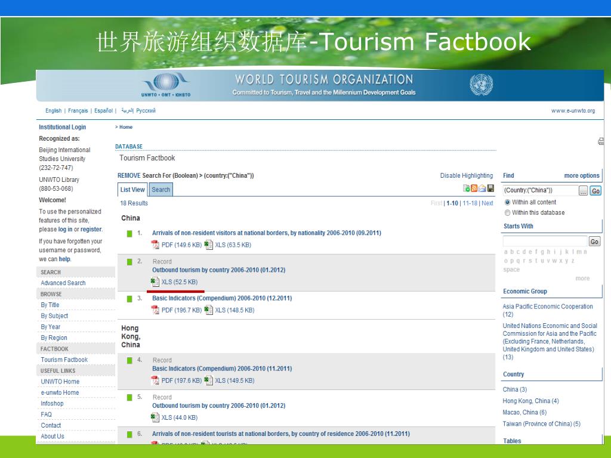Open Advanced Search in sidebar
Image resolution: width=611 pixels, height=458 pixels.
pos(63,283)
